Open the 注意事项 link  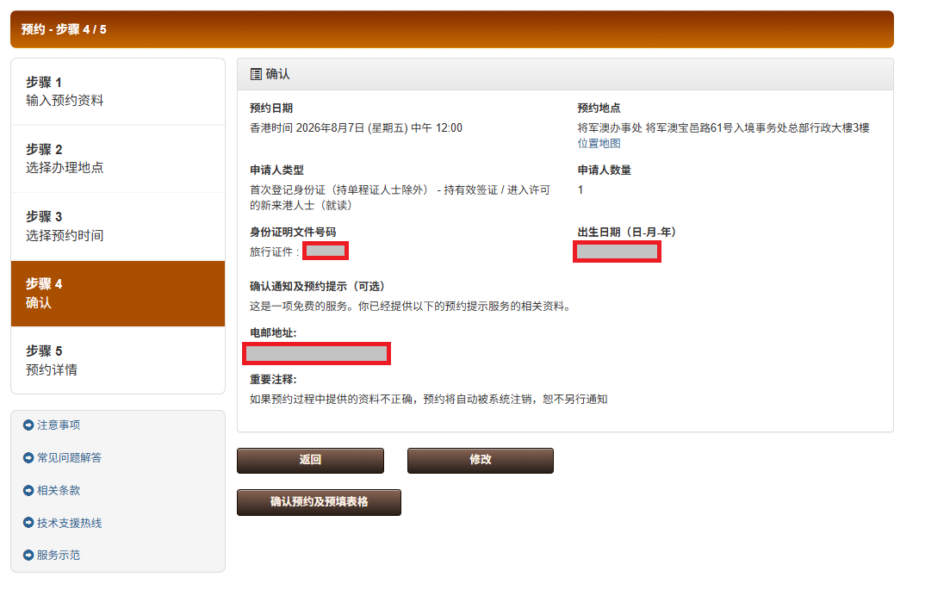point(59,425)
